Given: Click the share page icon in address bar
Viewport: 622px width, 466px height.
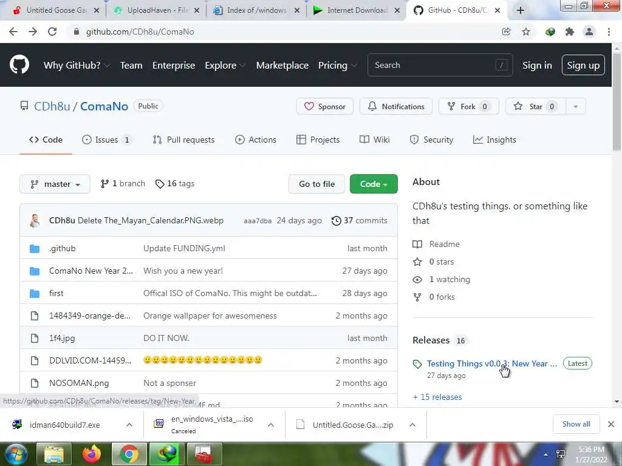Looking at the screenshot, I should click(x=506, y=32).
